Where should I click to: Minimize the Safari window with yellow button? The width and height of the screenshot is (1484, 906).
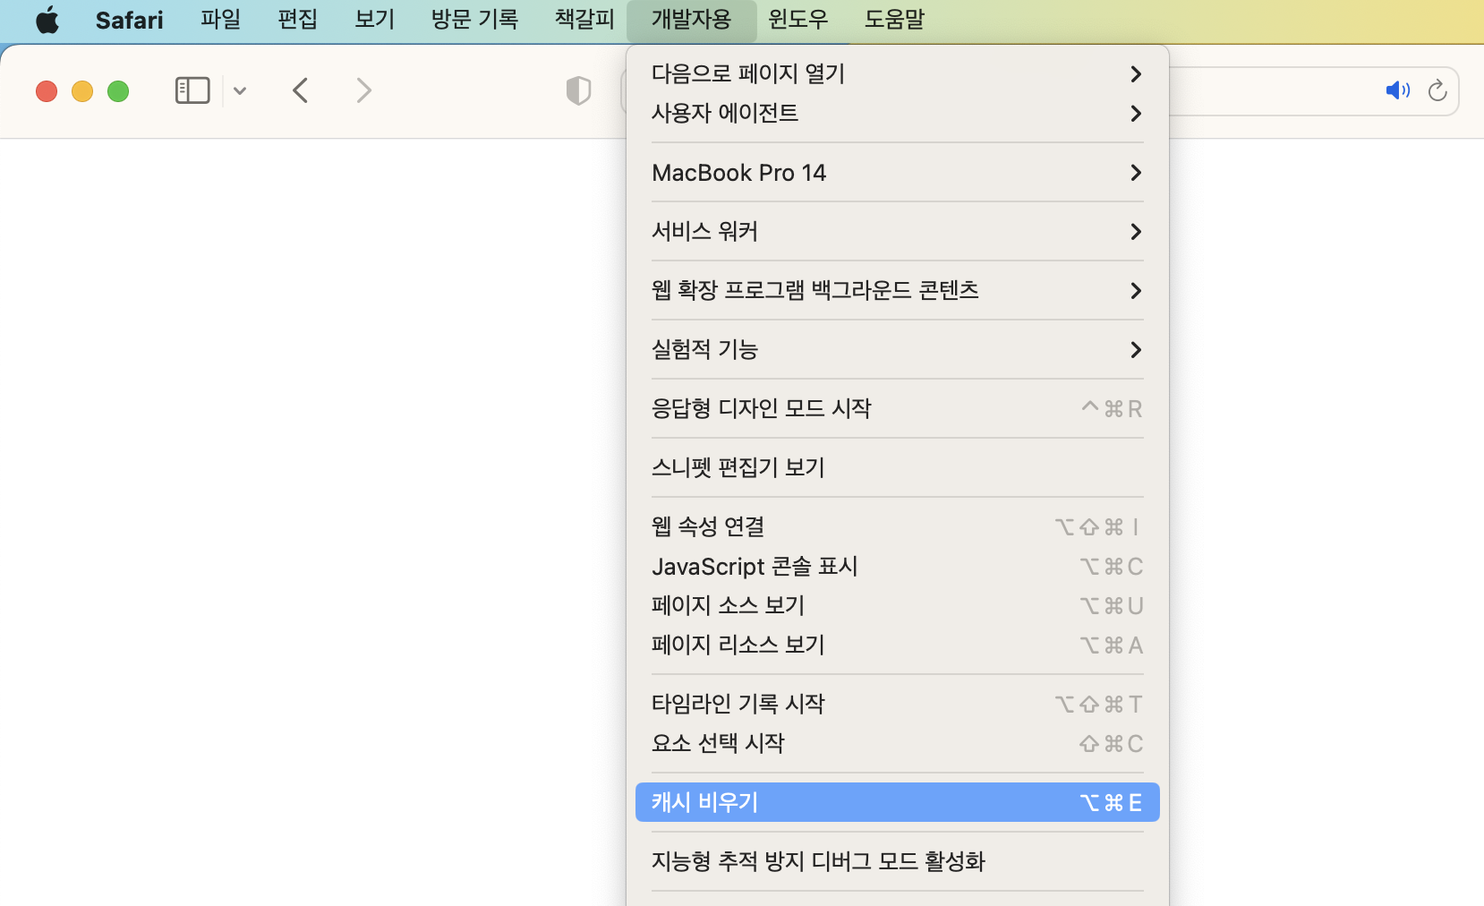tap(82, 91)
